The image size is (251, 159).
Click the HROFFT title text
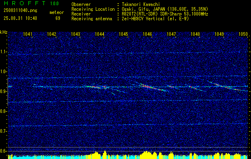click(x=25, y=3)
